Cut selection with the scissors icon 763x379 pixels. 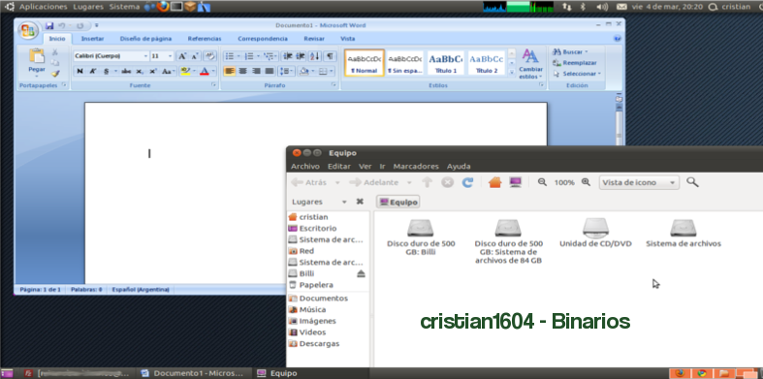(x=55, y=52)
